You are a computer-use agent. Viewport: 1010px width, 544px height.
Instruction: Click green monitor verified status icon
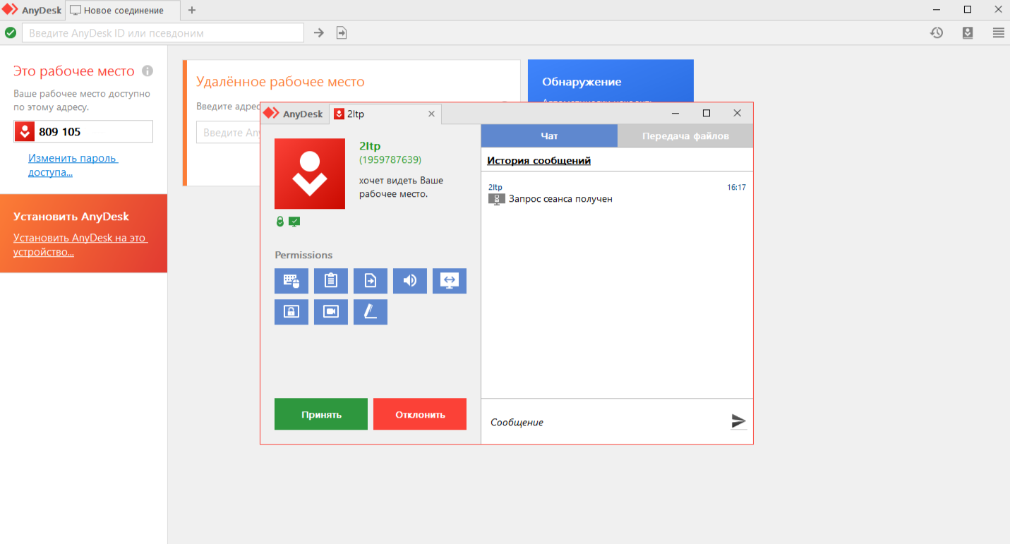pyautogui.click(x=294, y=222)
